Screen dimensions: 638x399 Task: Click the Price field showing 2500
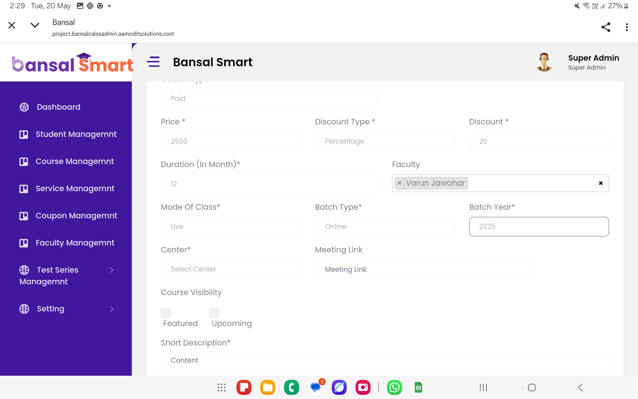230,141
